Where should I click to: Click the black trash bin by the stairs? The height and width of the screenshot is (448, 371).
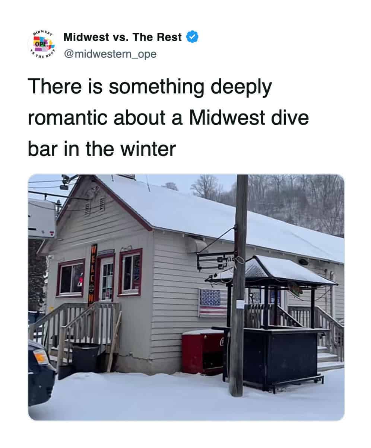click(x=86, y=358)
